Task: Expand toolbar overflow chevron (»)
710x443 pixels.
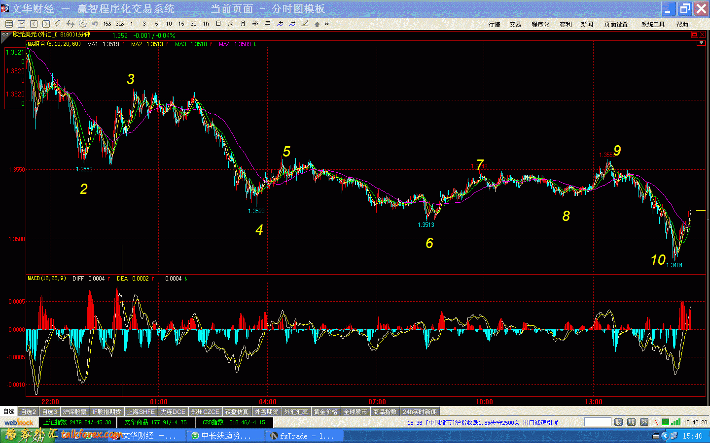Action: (x=326, y=24)
